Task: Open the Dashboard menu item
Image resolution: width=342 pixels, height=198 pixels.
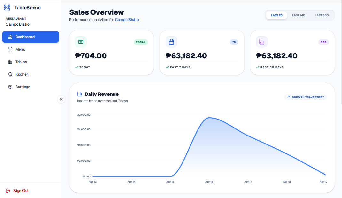Action: point(30,37)
